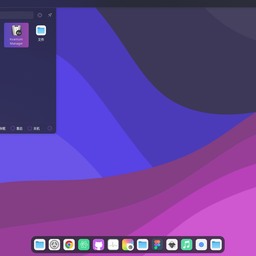Open the dock folder beside the steering wheel icon
This screenshot has height=256, width=256.
[40, 244]
